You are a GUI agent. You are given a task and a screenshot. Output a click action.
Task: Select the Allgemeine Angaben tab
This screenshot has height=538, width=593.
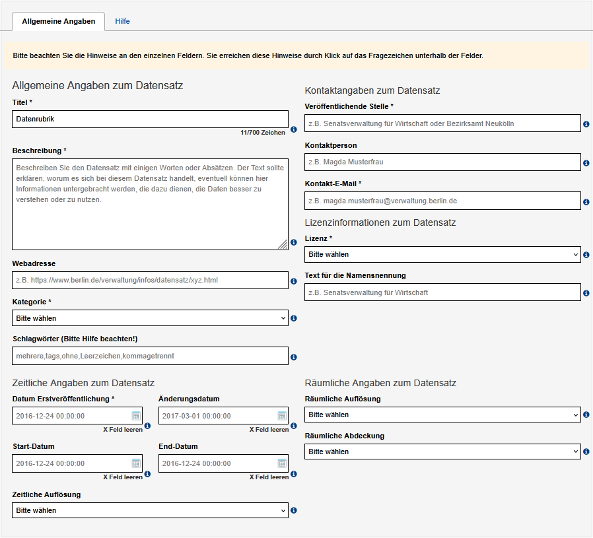[58, 21]
